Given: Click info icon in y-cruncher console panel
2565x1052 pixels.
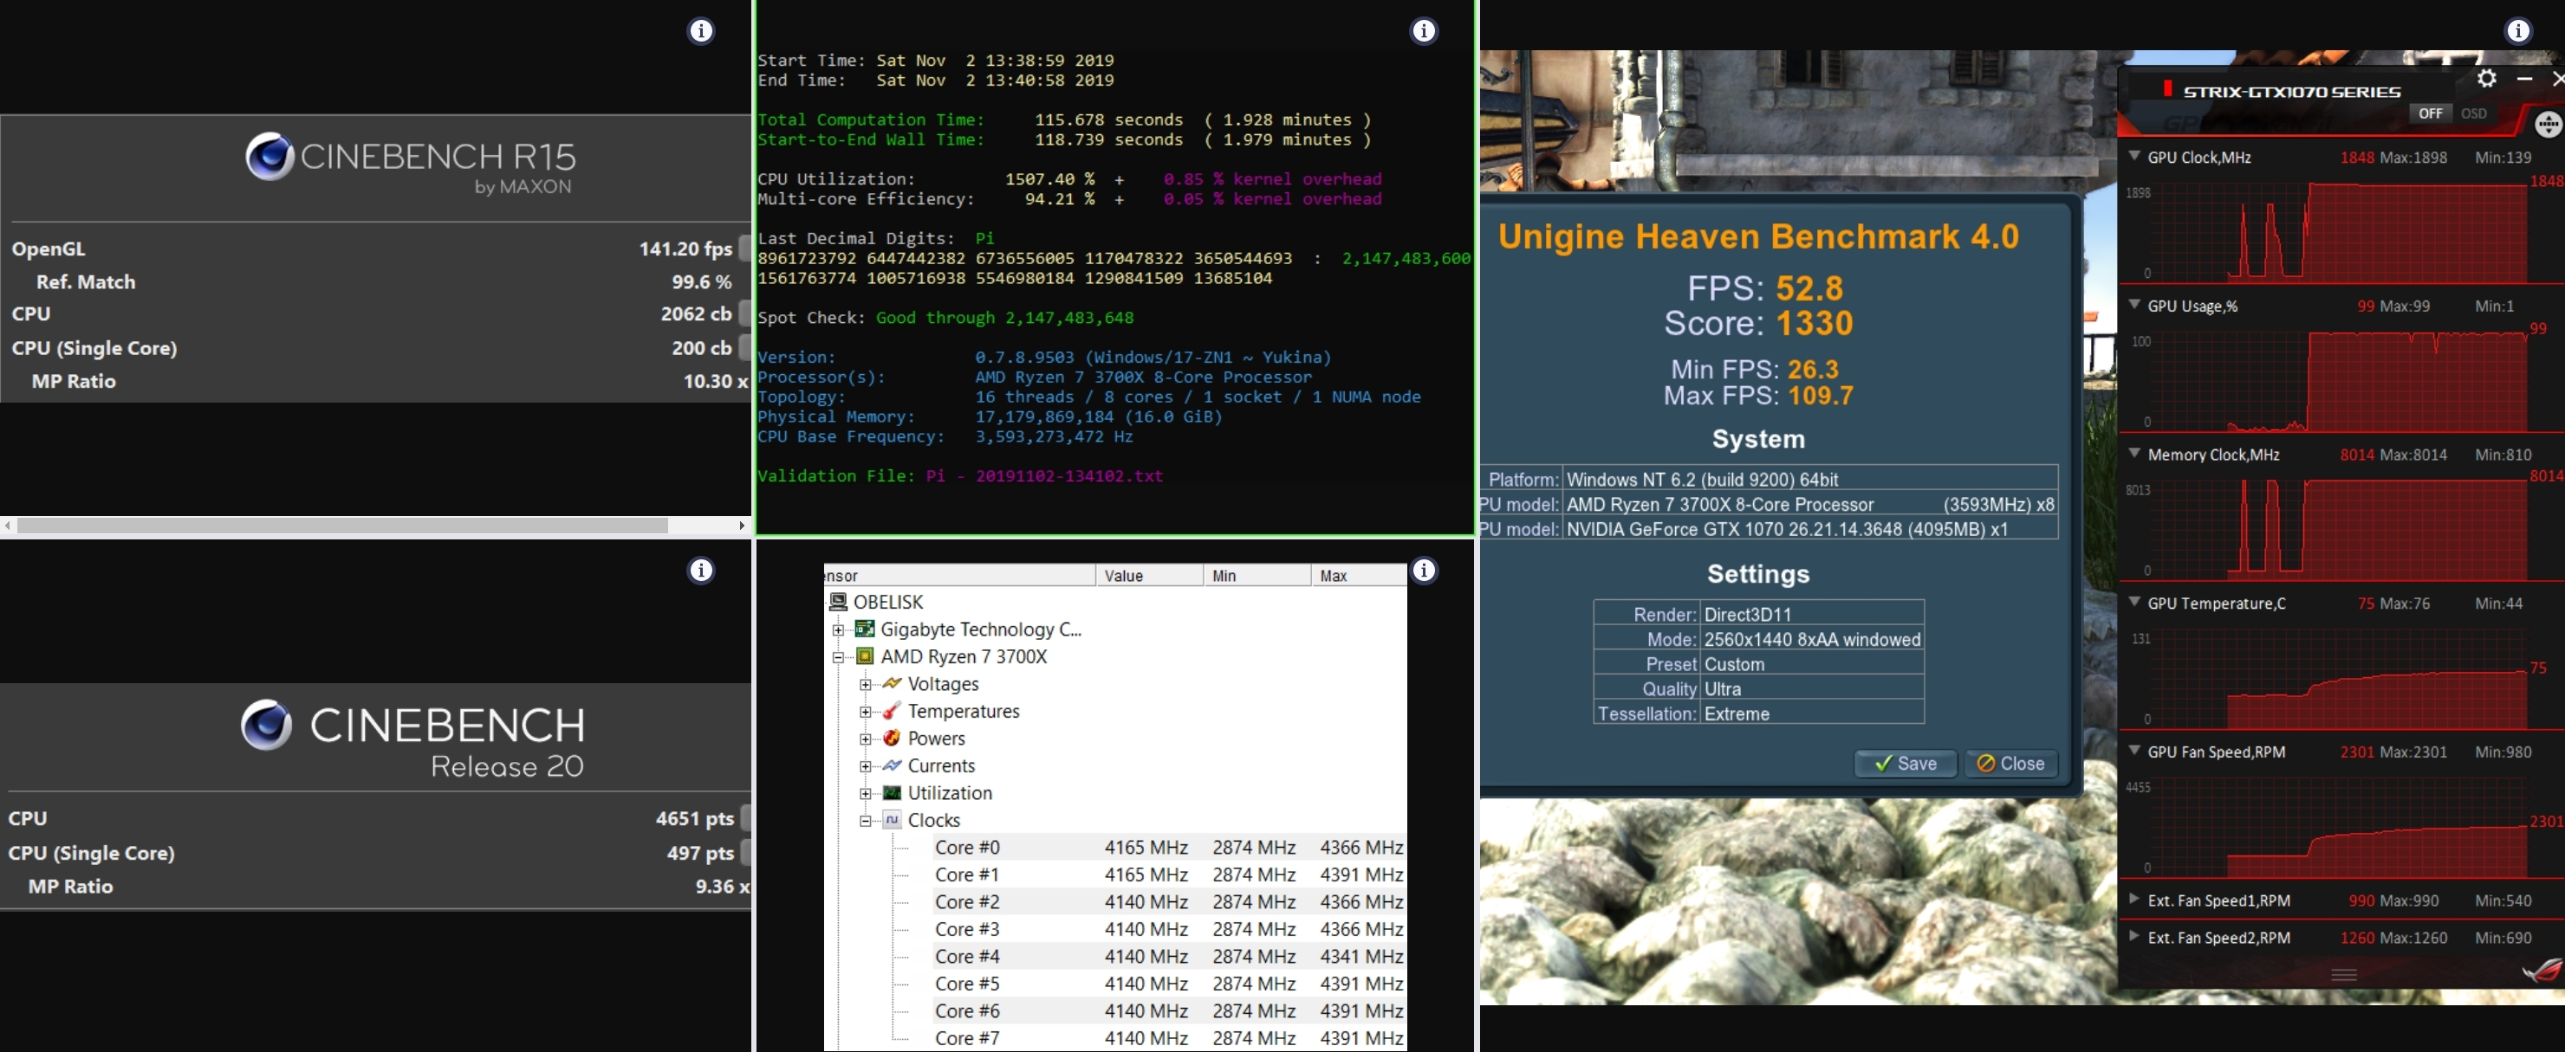Looking at the screenshot, I should 1424,31.
